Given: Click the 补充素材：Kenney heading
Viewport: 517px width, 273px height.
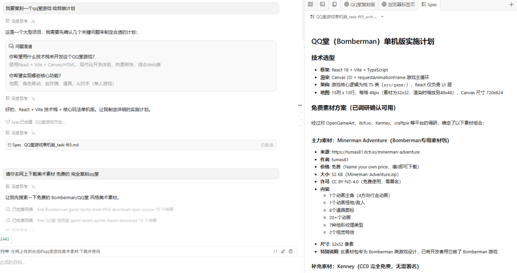Looking at the screenshot, I should point(365,266).
